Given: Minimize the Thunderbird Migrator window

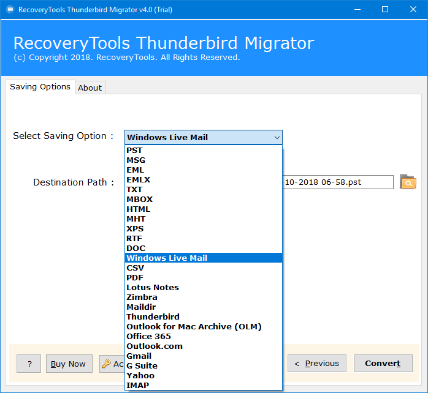Looking at the screenshot, I should pos(357,10).
